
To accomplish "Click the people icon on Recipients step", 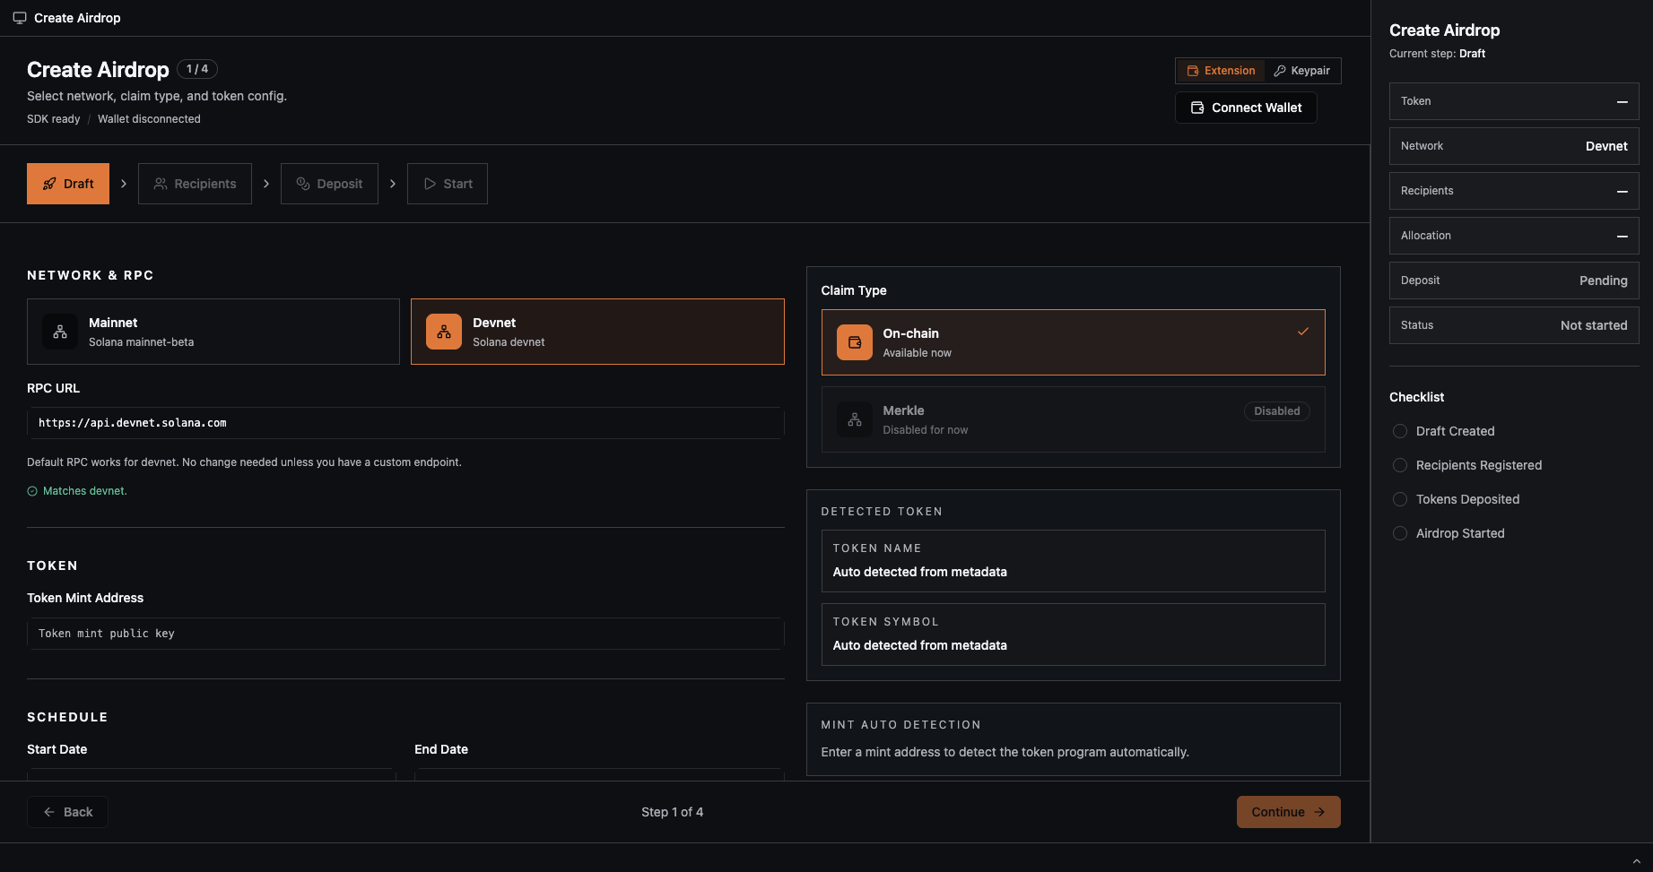I will pos(161,184).
